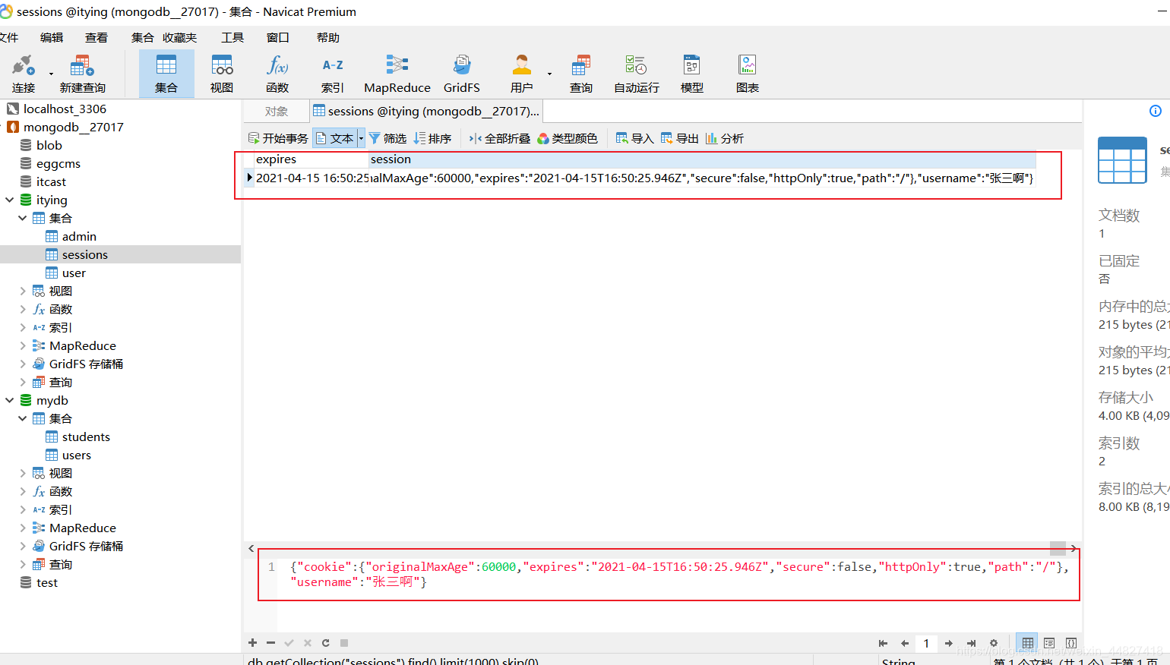Image resolution: width=1170 pixels, height=665 pixels.
Task: Open the 文本 dropdown arrow
Action: pyautogui.click(x=361, y=138)
